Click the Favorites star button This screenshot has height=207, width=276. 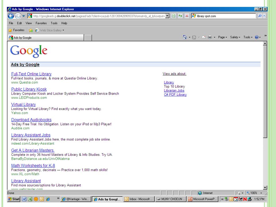coord(16,30)
